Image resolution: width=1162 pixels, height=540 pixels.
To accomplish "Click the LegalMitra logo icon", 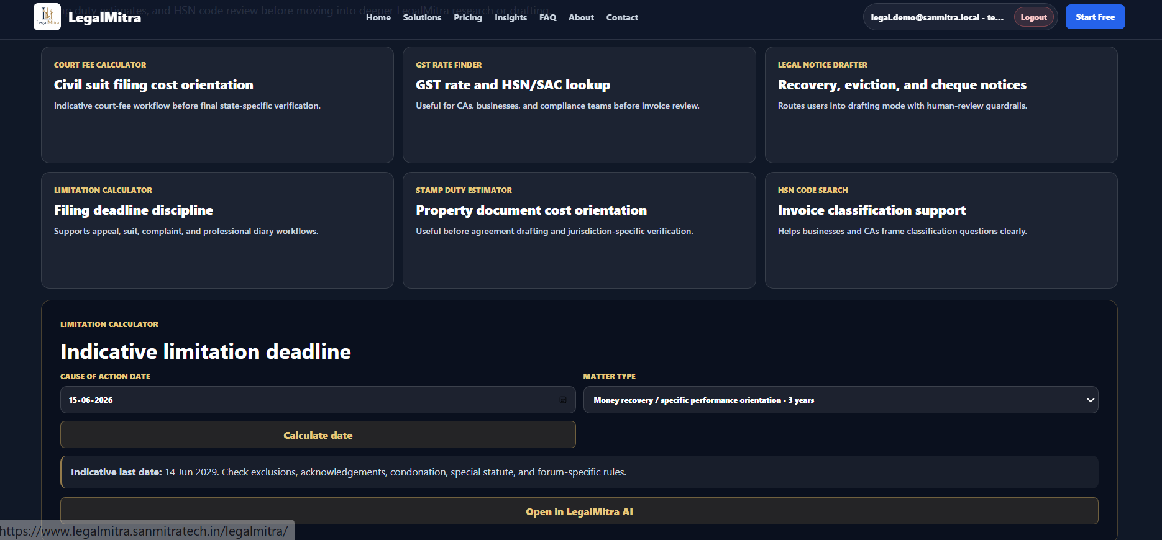I will click(47, 17).
